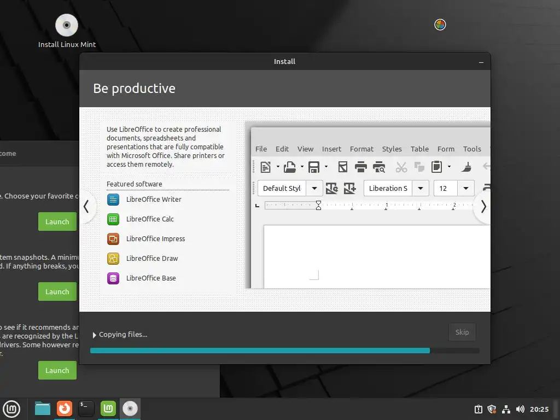The height and width of the screenshot is (420, 560).
Task: Expand the Liberation font name dropdown arrow
Action: click(421, 188)
